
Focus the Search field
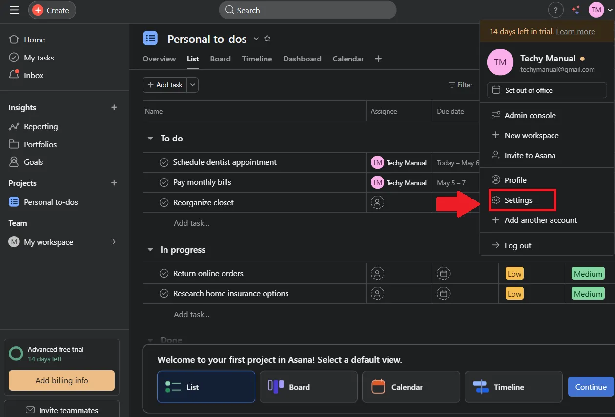click(x=307, y=10)
